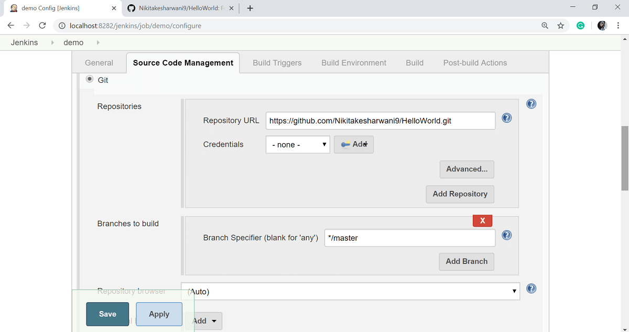Click the zoom magnifier icon in address bar
The width and height of the screenshot is (629, 332).
point(545,25)
